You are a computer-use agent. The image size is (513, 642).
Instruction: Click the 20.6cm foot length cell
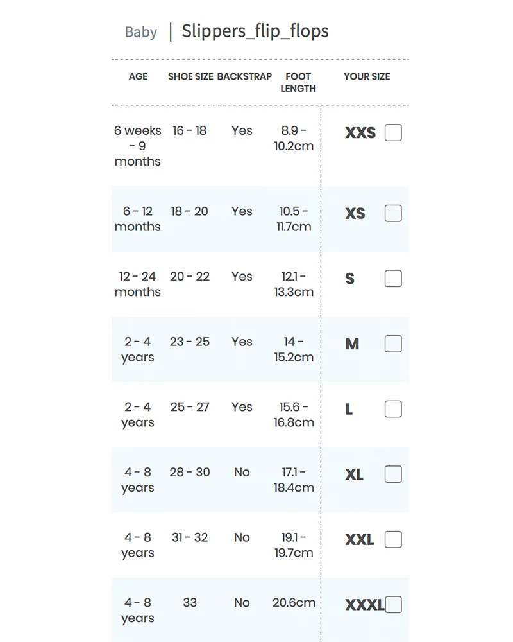click(x=294, y=603)
